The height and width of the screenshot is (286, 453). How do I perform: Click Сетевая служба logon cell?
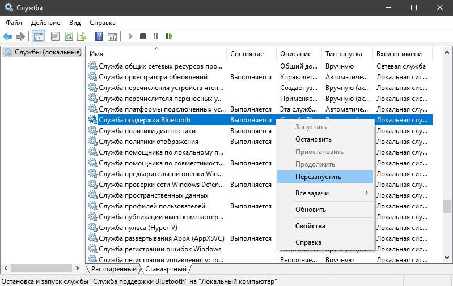(401, 66)
